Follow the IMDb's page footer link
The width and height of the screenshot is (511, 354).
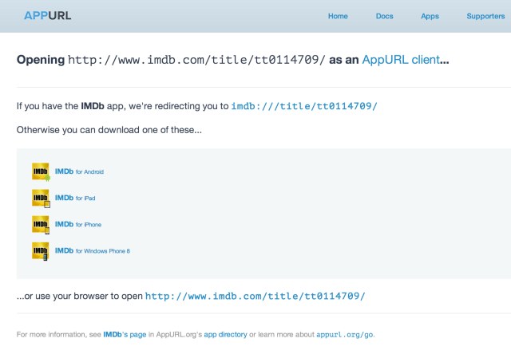[x=125, y=335]
